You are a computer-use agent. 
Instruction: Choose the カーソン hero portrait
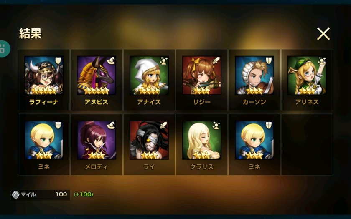[x=254, y=76]
